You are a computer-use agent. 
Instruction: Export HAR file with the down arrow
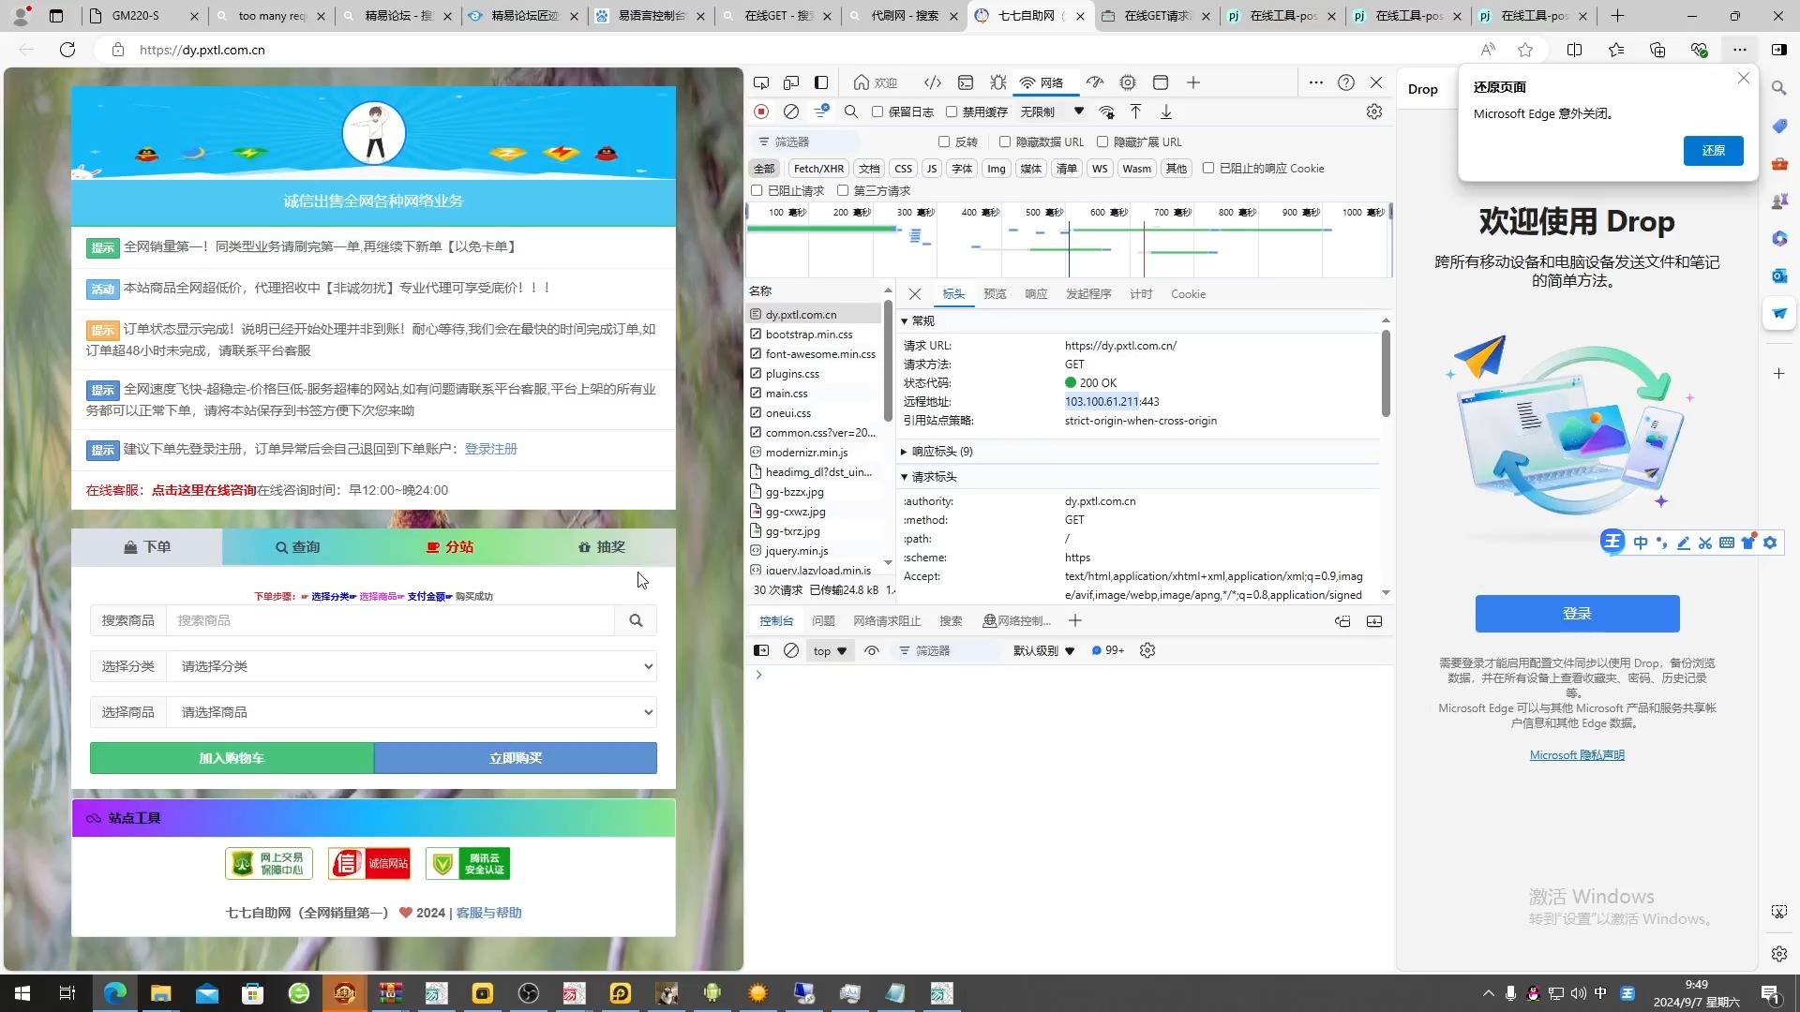pyautogui.click(x=1166, y=112)
